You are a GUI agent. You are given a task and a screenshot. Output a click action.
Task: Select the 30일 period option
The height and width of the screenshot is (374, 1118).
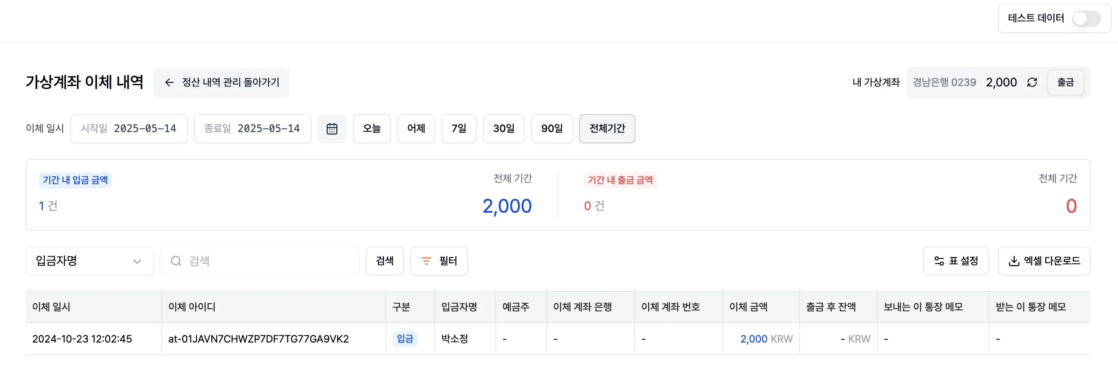504,129
